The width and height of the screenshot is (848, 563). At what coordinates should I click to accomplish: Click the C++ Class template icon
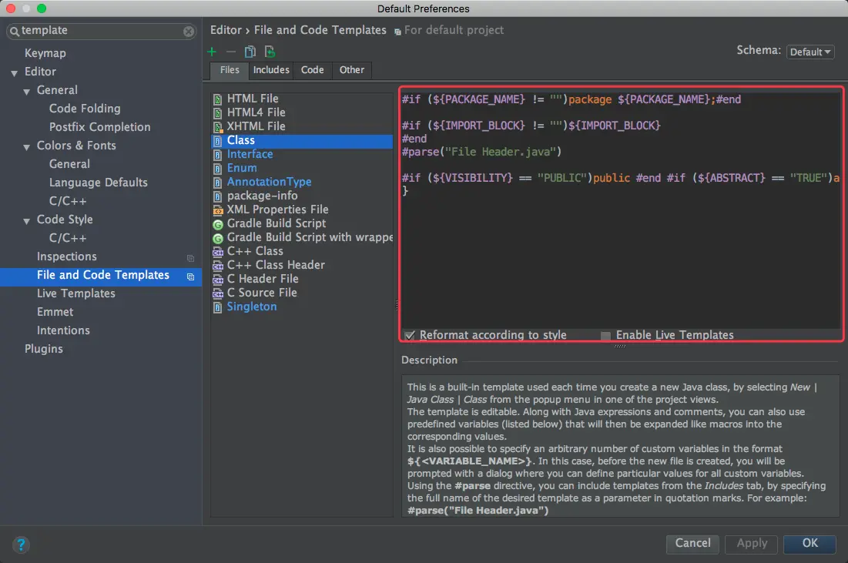(217, 252)
